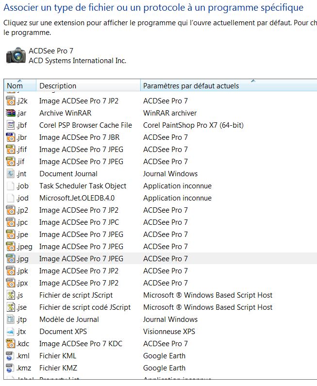
Task: Click the encoded script icon for .jse
Action: pos(11,307)
